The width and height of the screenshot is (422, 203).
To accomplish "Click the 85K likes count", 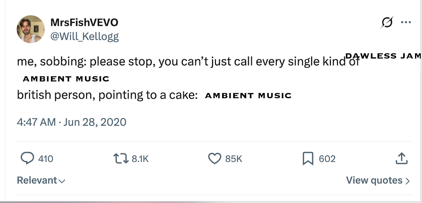I will pyautogui.click(x=234, y=159).
